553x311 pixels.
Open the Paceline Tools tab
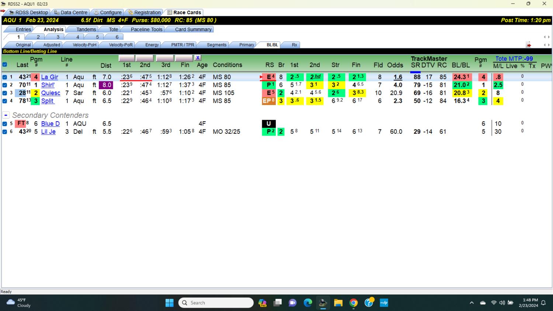tap(146, 29)
